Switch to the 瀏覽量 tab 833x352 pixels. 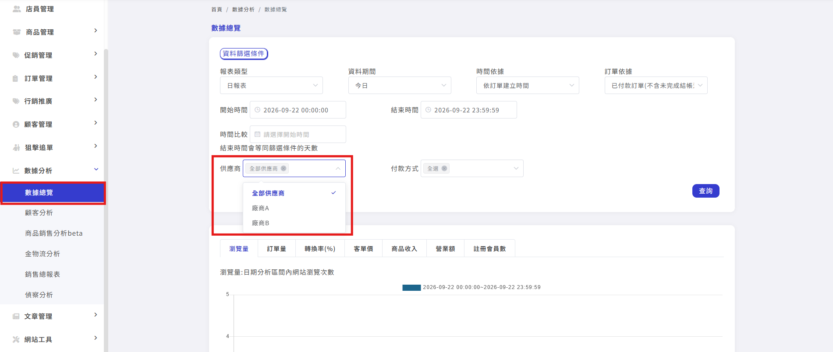(x=239, y=248)
